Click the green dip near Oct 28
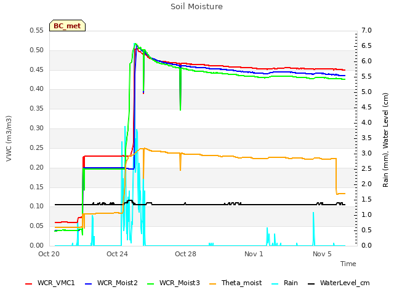394x295 pixels. coord(180,89)
